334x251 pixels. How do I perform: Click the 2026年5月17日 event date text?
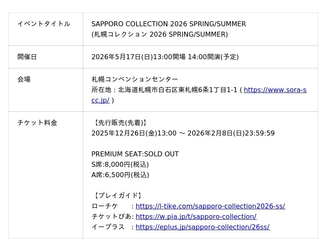point(165,57)
